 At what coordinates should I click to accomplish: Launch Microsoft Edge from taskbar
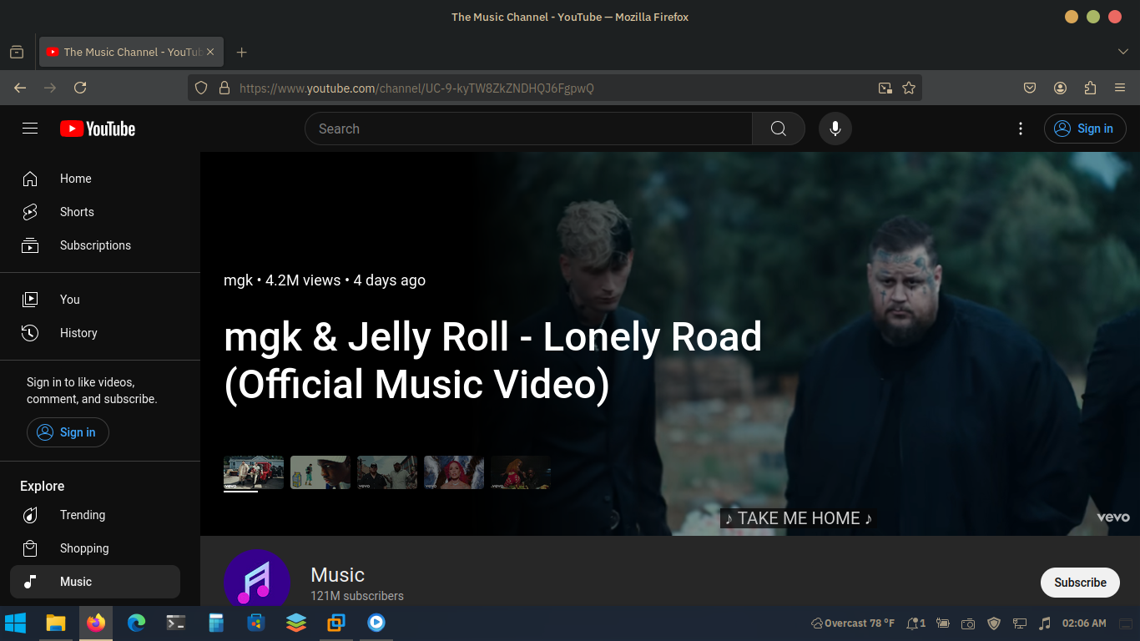pos(136,623)
